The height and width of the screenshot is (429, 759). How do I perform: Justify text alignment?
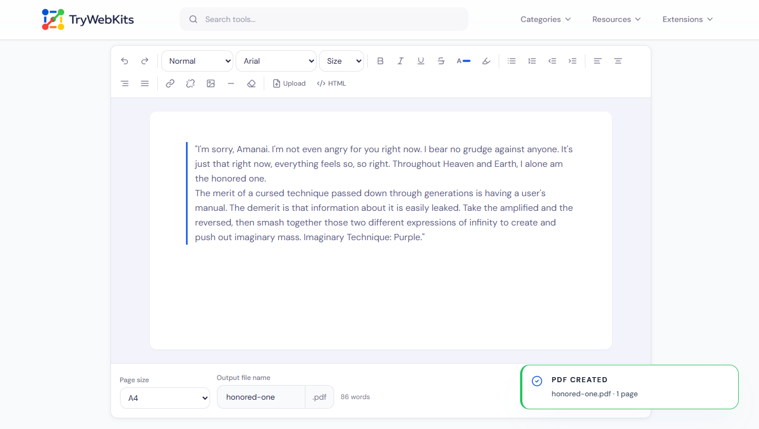[145, 83]
